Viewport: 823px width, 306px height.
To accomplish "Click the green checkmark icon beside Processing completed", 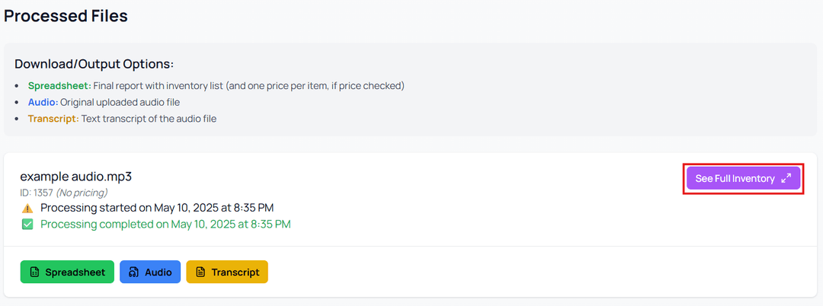I will [x=27, y=225].
